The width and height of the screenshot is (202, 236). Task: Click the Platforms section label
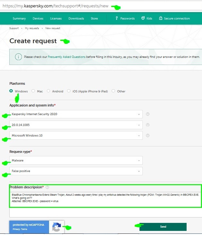(x=17, y=83)
